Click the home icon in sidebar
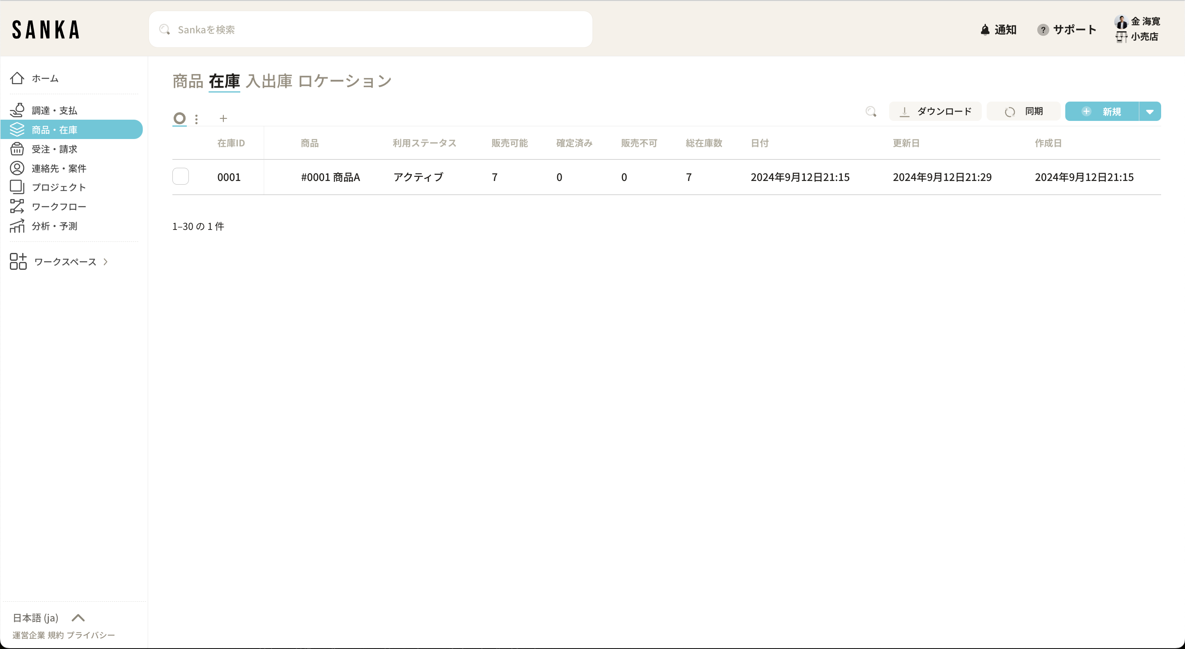 [17, 78]
